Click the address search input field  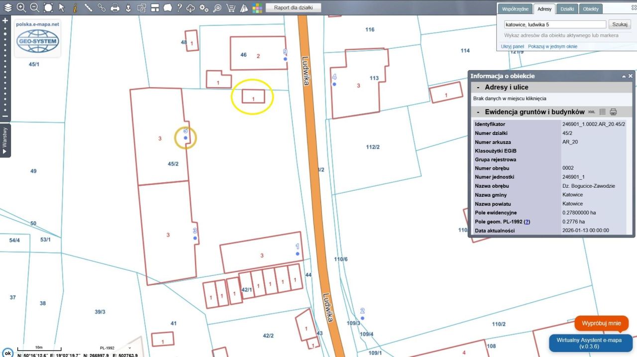point(555,24)
